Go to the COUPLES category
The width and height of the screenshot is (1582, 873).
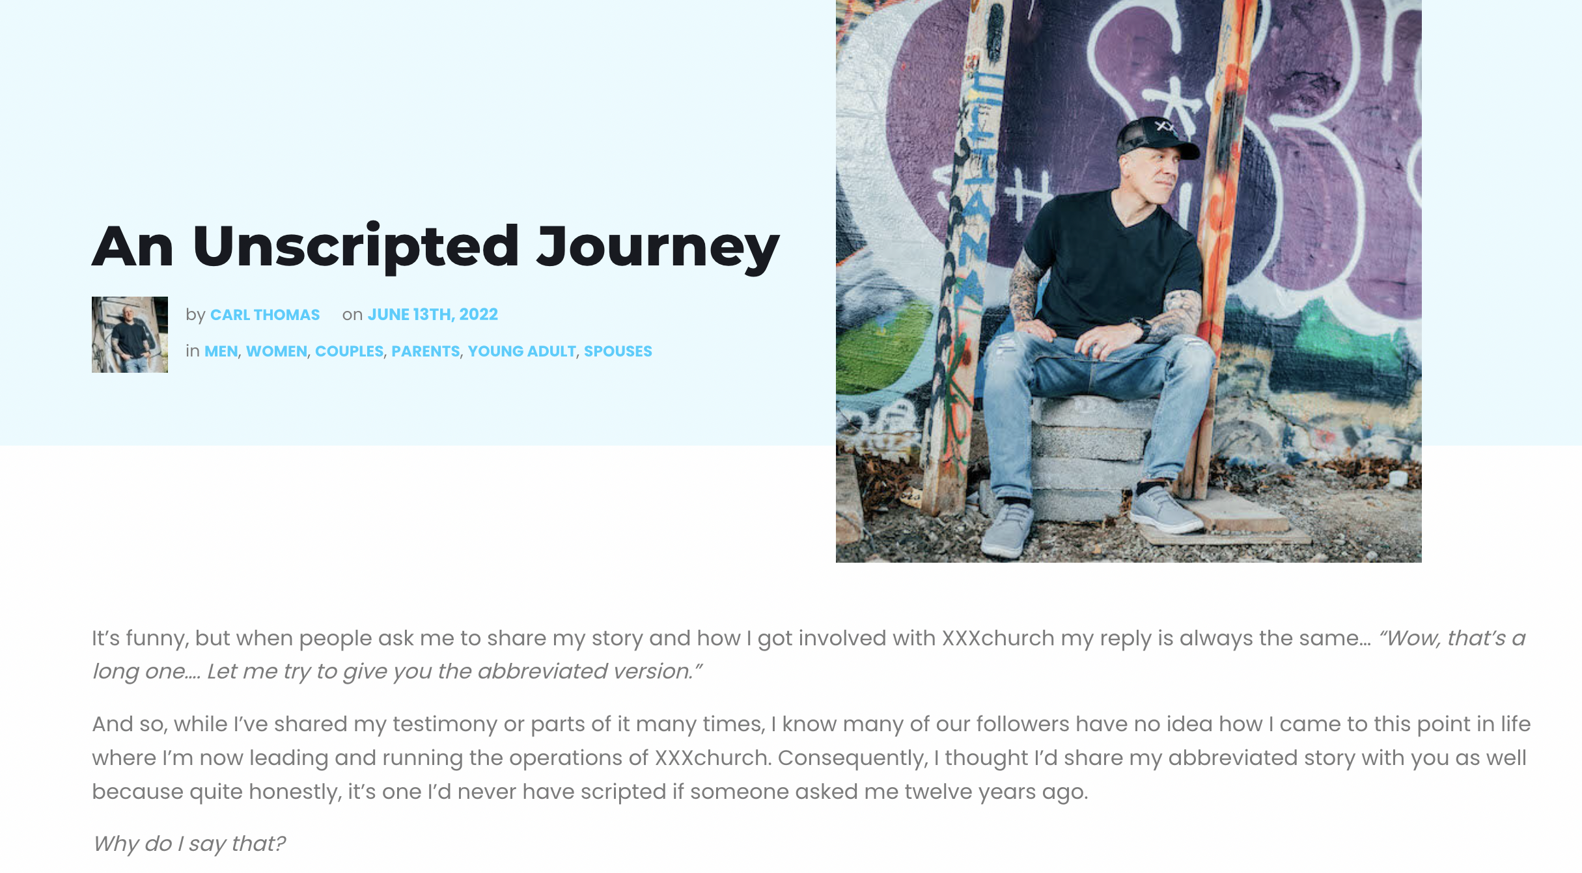[x=349, y=351]
